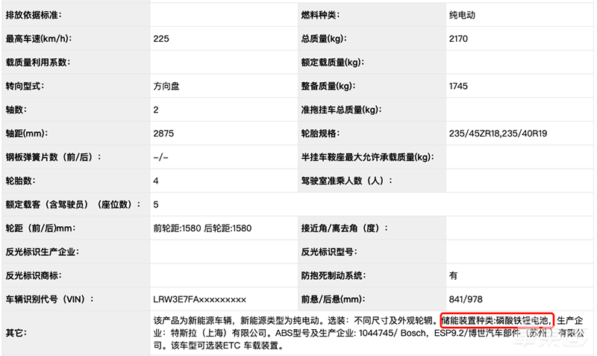Select the label 载质量利用系数:
The image size is (597, 356).
(x=38, y=63)
